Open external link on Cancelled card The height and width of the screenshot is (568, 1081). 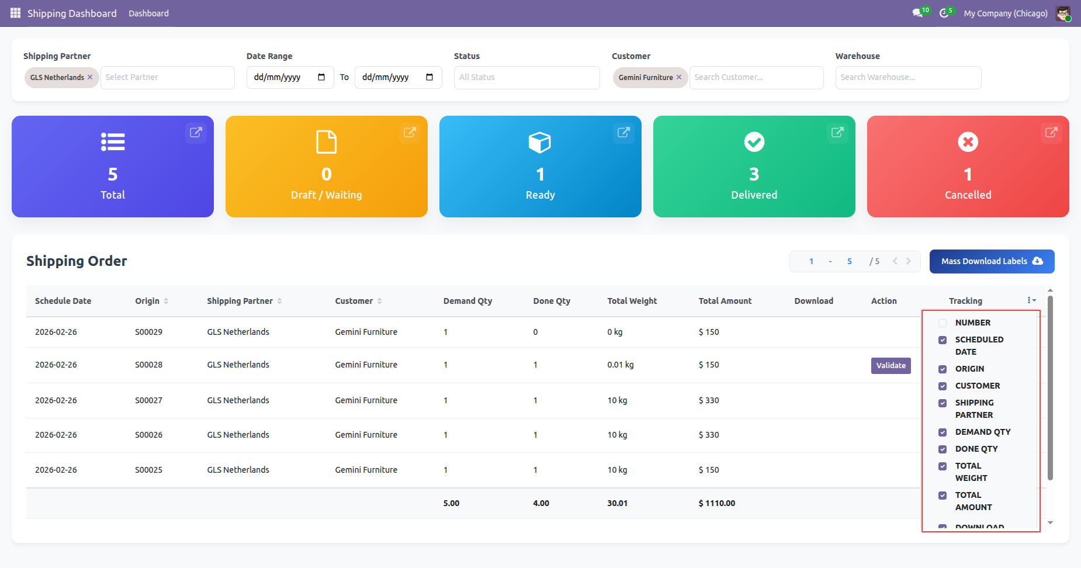[1051, 133]
